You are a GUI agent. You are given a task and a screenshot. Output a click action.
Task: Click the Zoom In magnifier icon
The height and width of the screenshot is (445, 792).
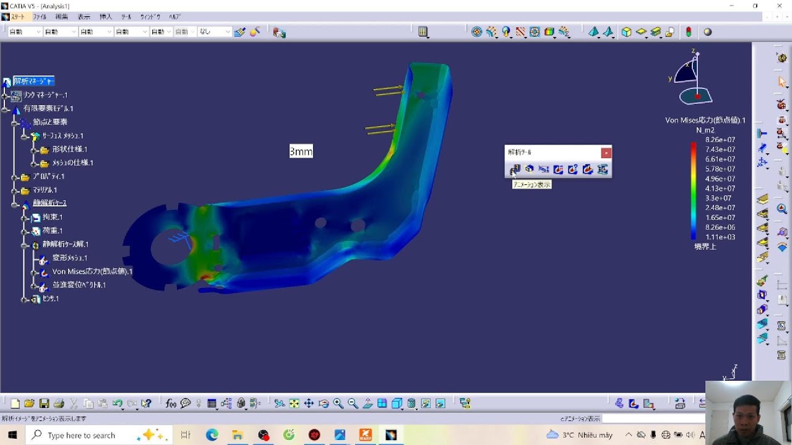click(x=338, y=404)
